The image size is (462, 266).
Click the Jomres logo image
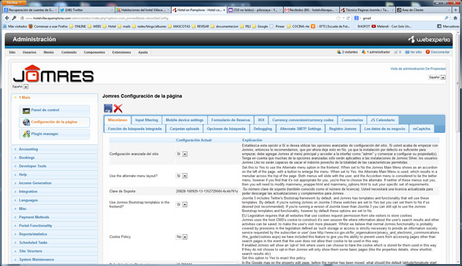(x=53, y=74)
